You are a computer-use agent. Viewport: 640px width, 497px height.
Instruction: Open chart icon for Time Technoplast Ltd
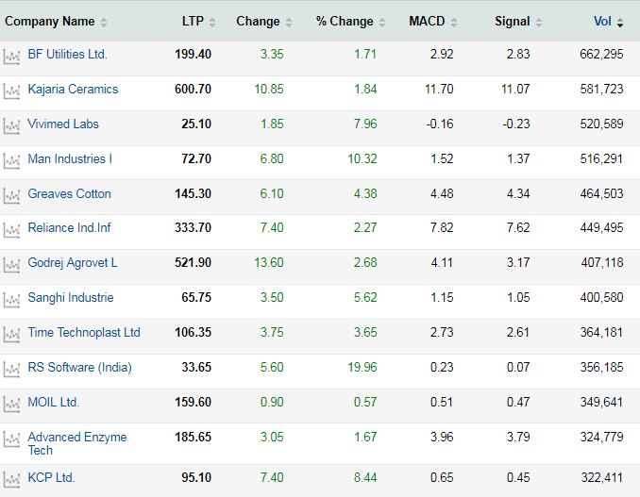[11, 335]
